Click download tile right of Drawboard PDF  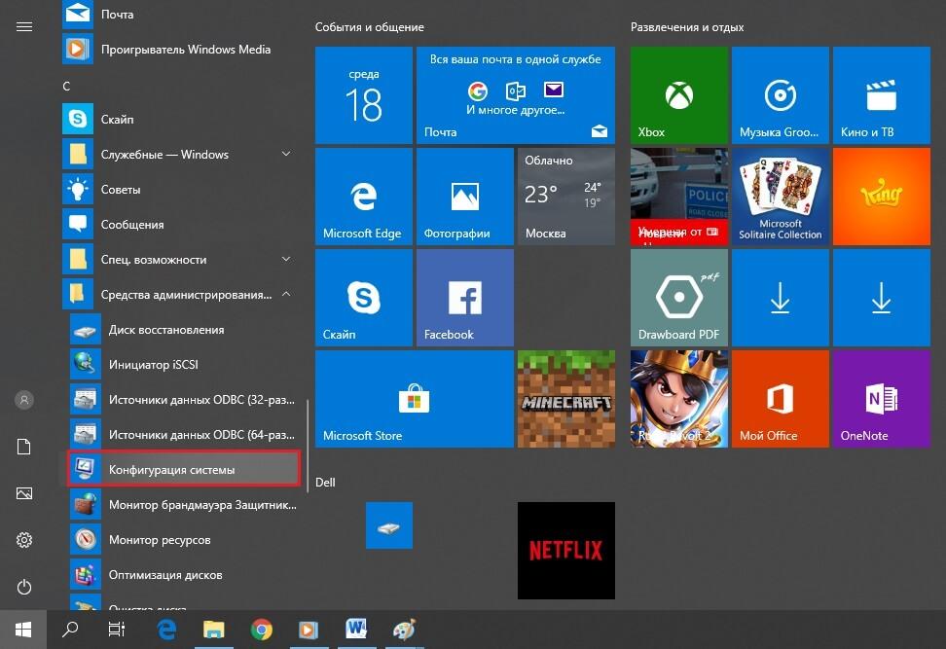pos(781,298)
